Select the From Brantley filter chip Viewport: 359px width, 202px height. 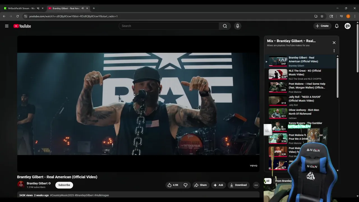283,181
